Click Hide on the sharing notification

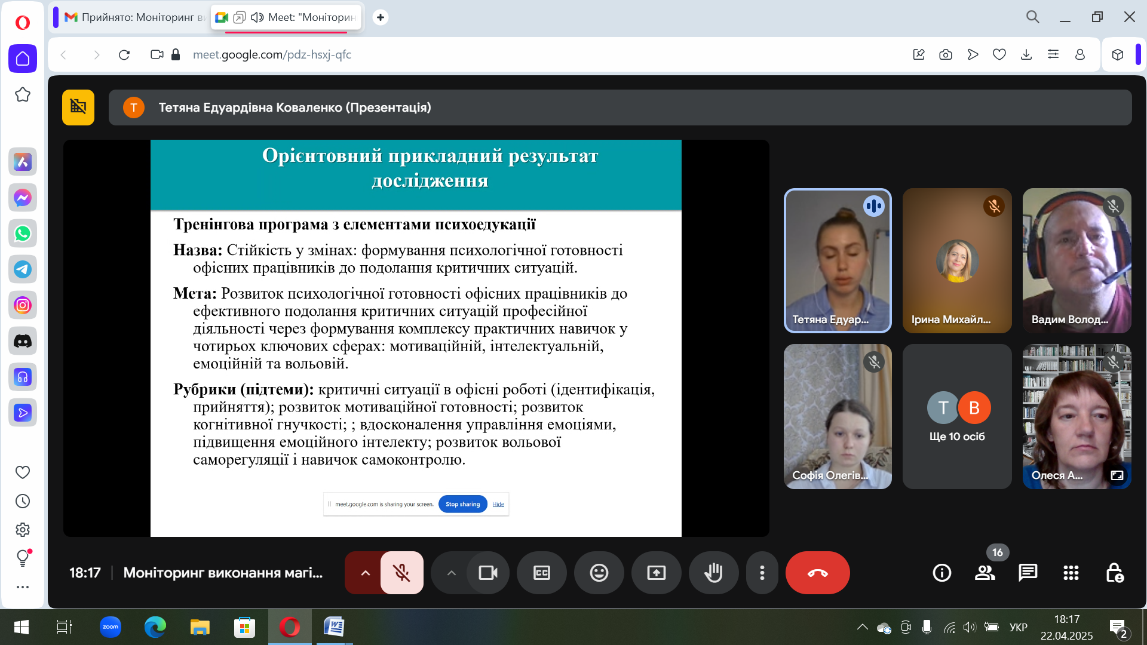(x=498, y=503)
